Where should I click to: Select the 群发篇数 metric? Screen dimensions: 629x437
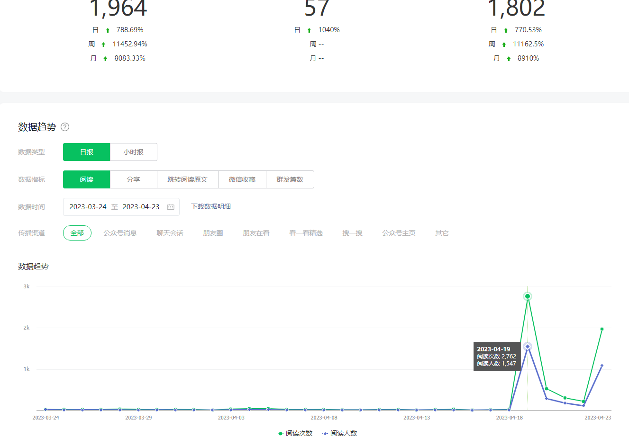tap(290, 179)
